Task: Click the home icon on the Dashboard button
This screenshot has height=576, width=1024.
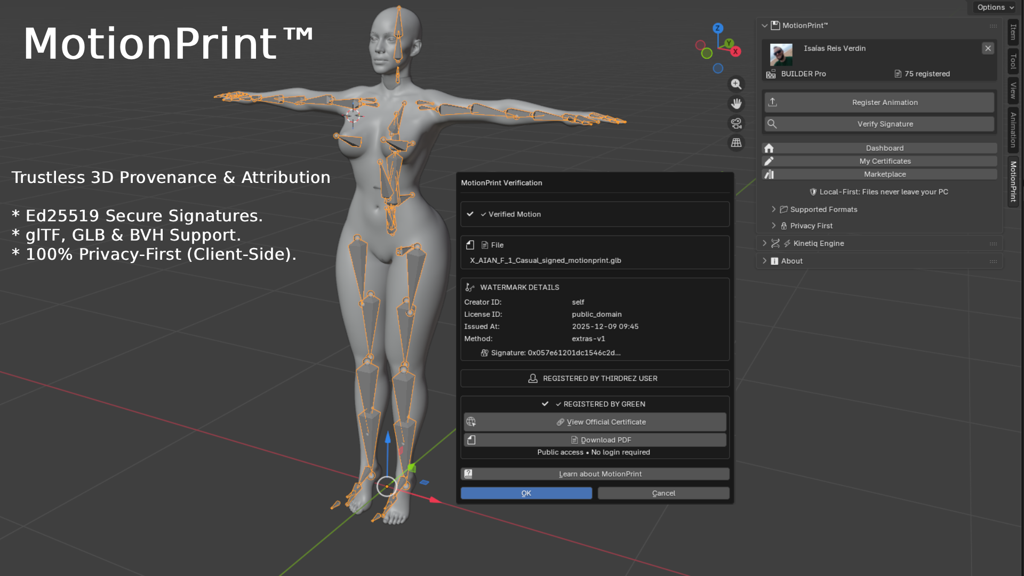Action: 769,148
